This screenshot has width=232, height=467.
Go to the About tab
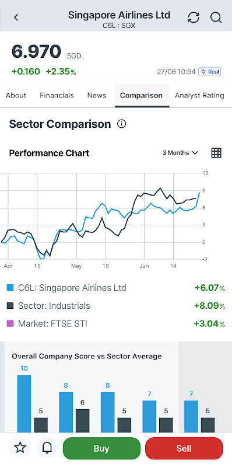tap(16, 96)
